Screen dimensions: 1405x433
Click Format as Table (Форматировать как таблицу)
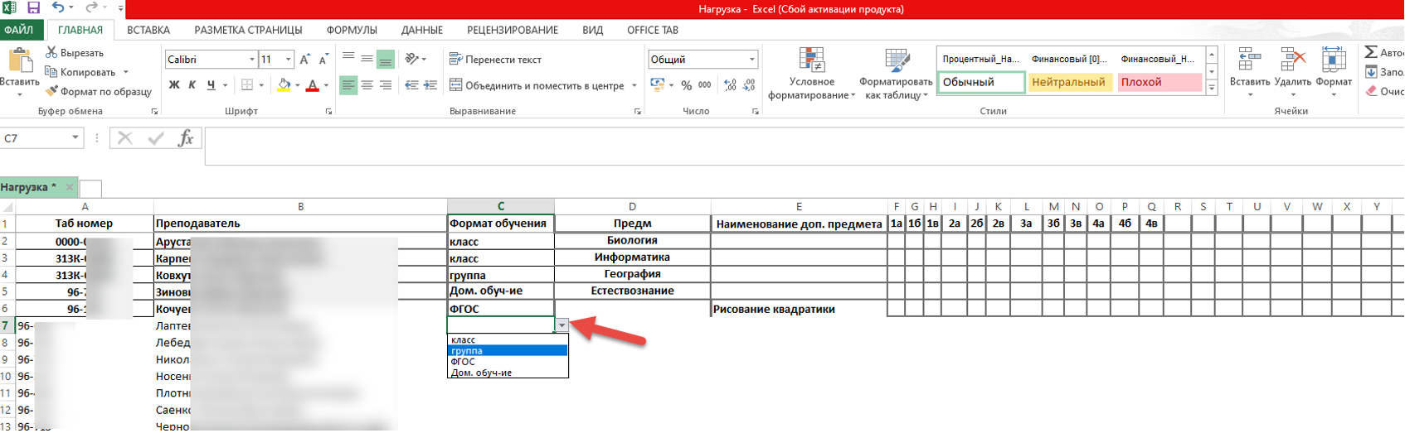click(896, 75)
